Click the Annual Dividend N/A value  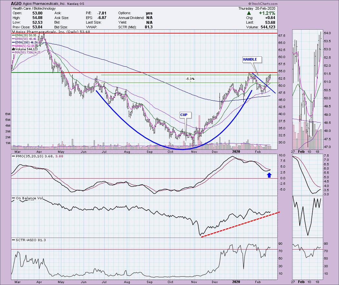(149, 18)
